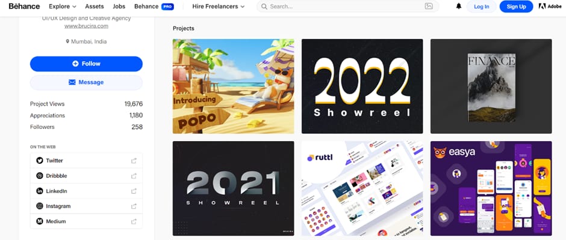Screen dimensions: 566x240
Task: Expand the Hire Freelancers dropdown
Action: (x=219, y=7)
